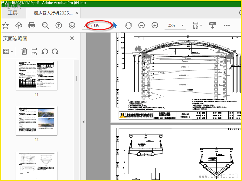Click the fit width page display icon
Image resolution: width=242 pixels, height=181 pixels.
(195, 25)
